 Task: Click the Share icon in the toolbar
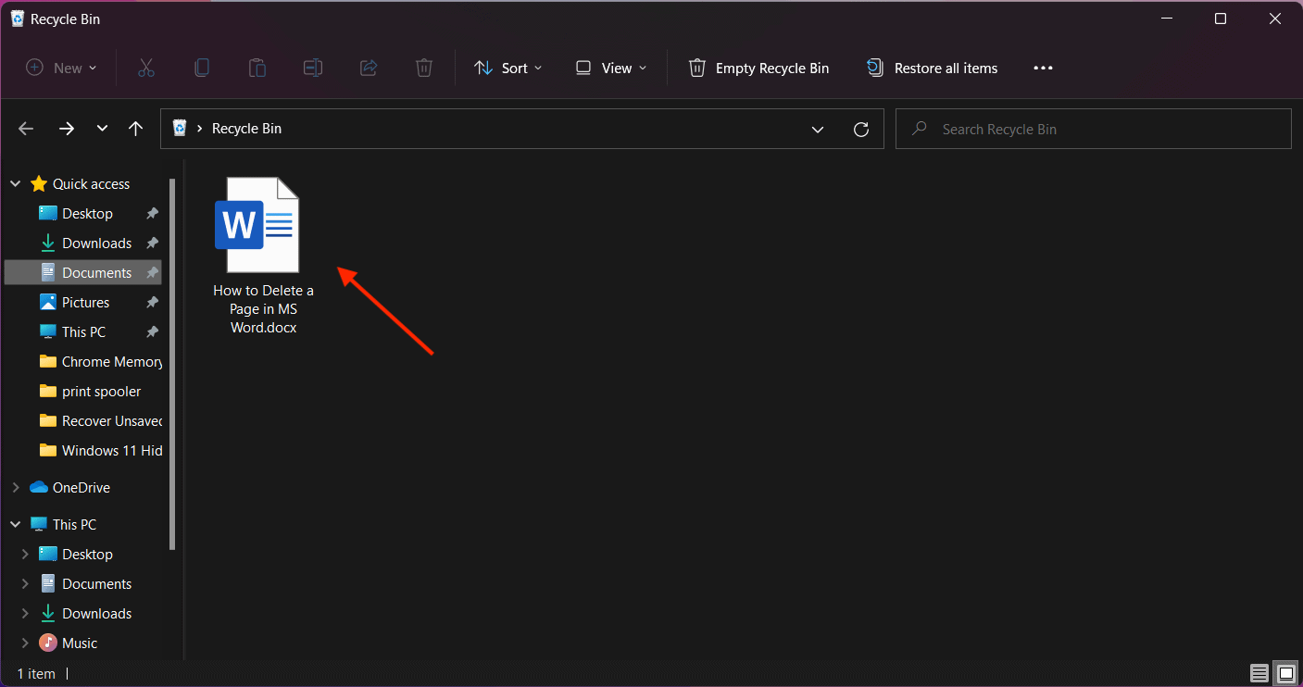click(x=368, y=68)
